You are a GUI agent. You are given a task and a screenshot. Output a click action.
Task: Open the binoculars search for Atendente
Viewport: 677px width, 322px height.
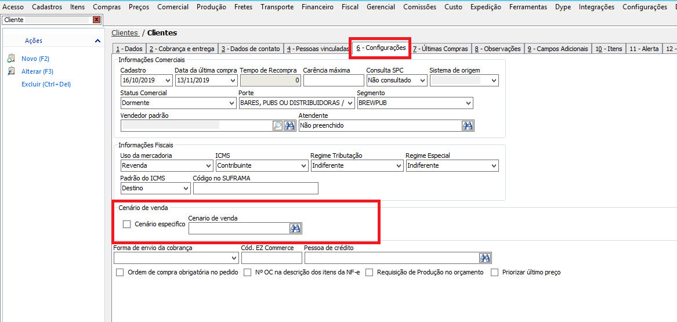pos(468,125)
